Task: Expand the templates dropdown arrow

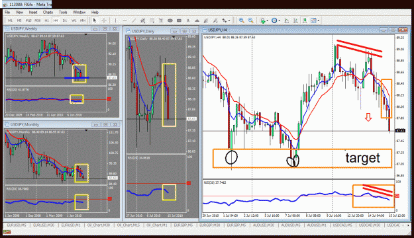Action: pyautogui.click(x=318, y=20)
